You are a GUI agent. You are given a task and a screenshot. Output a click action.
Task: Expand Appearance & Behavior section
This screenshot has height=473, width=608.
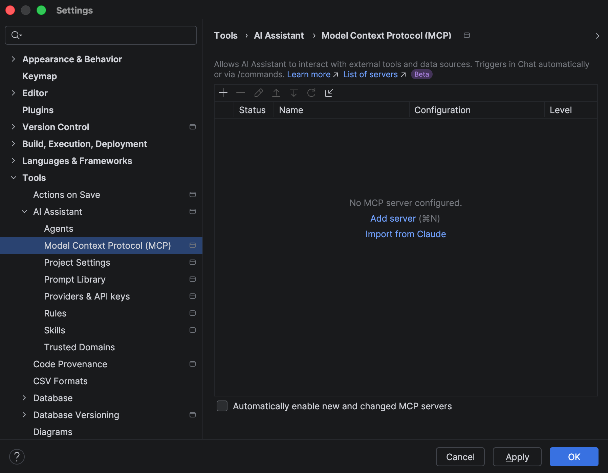point(13,59)
